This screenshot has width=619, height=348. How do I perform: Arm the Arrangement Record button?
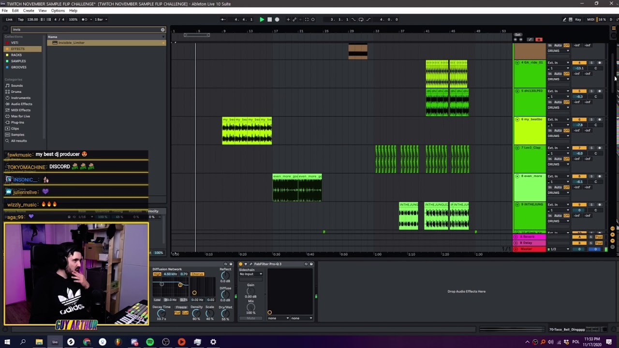[277, 19]
